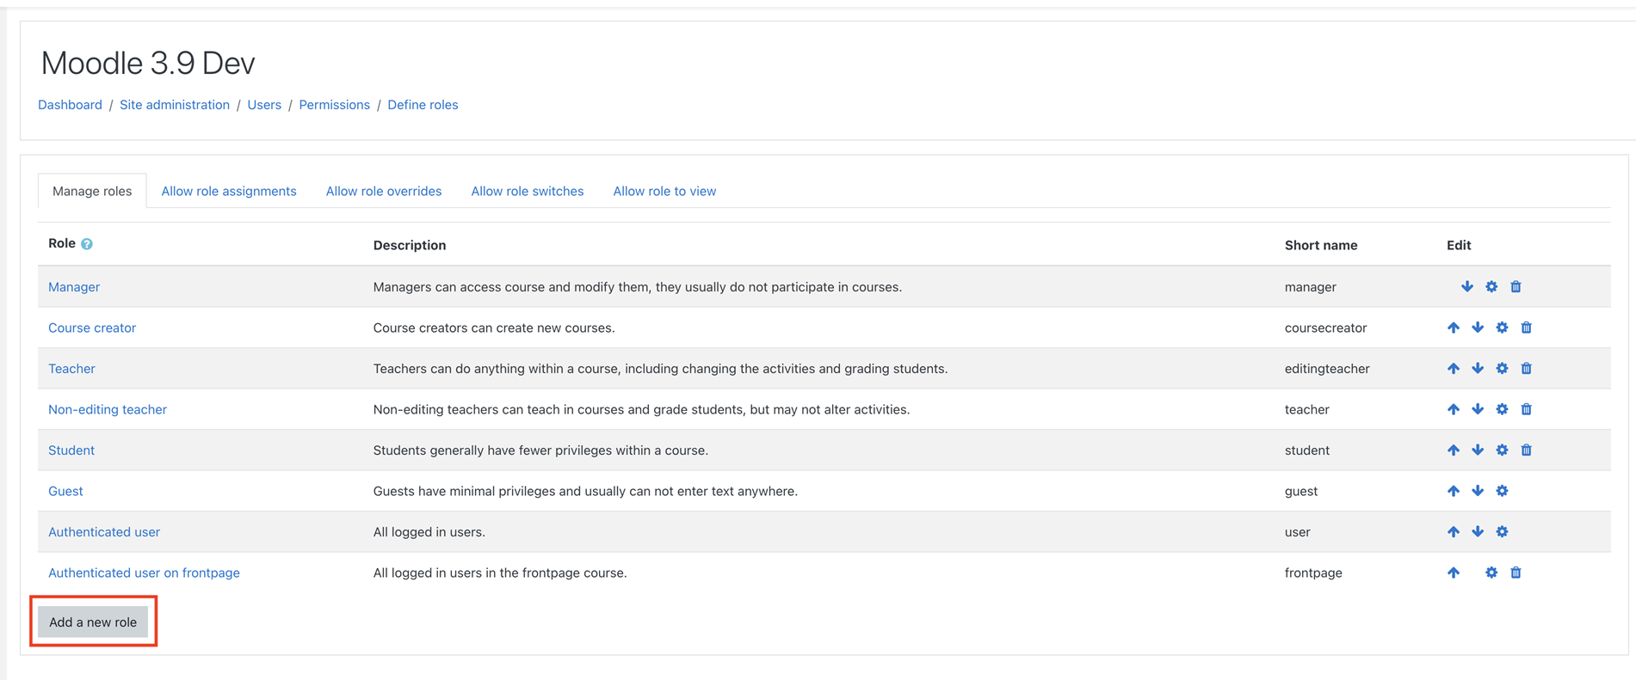Go to Dashboard breadcrumb
Image resolution: width=1636 pixels, height=680 pixels.
[70, 105]
